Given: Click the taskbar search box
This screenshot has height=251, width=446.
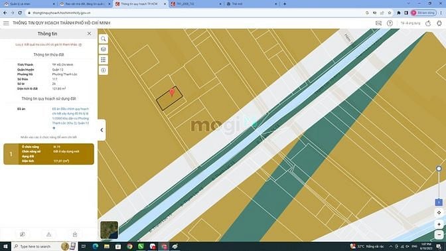Looking at the screenshot, I should 44,246.
